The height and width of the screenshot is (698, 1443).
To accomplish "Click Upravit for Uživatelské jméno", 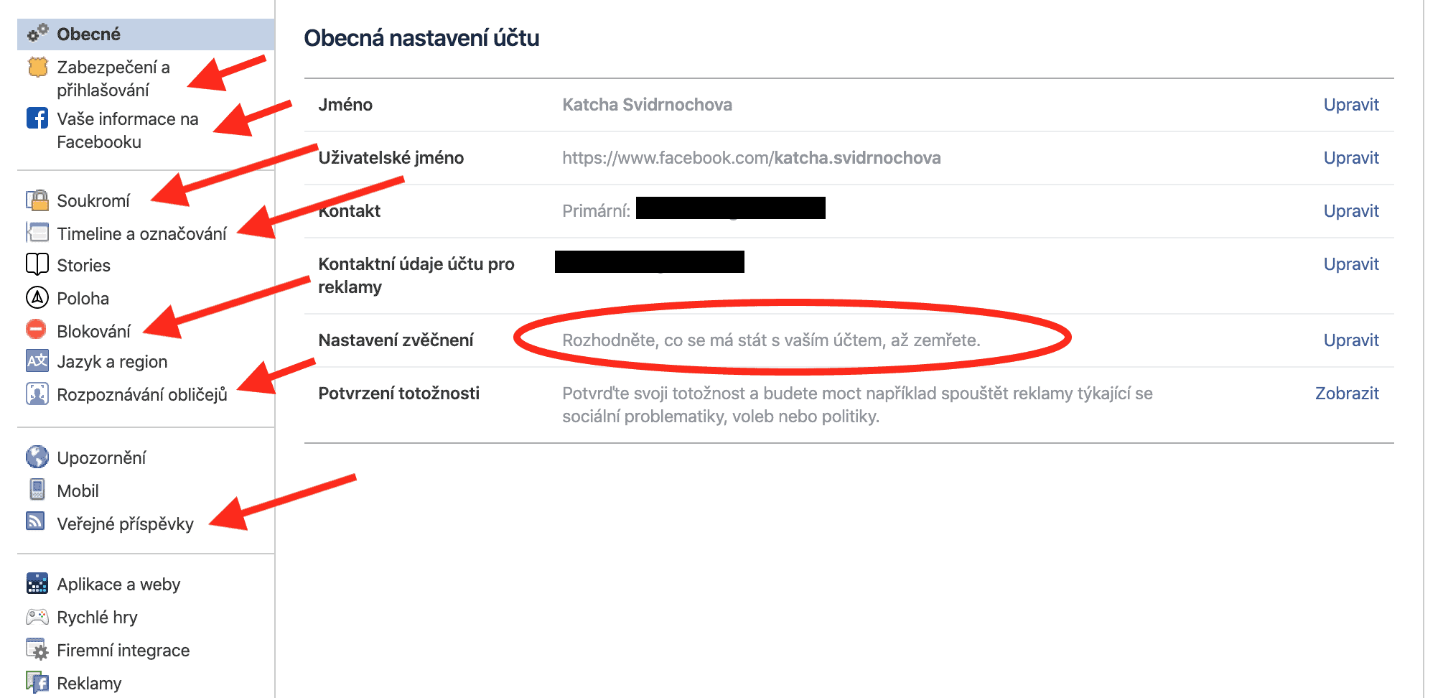I will [x=1351, y=157].
